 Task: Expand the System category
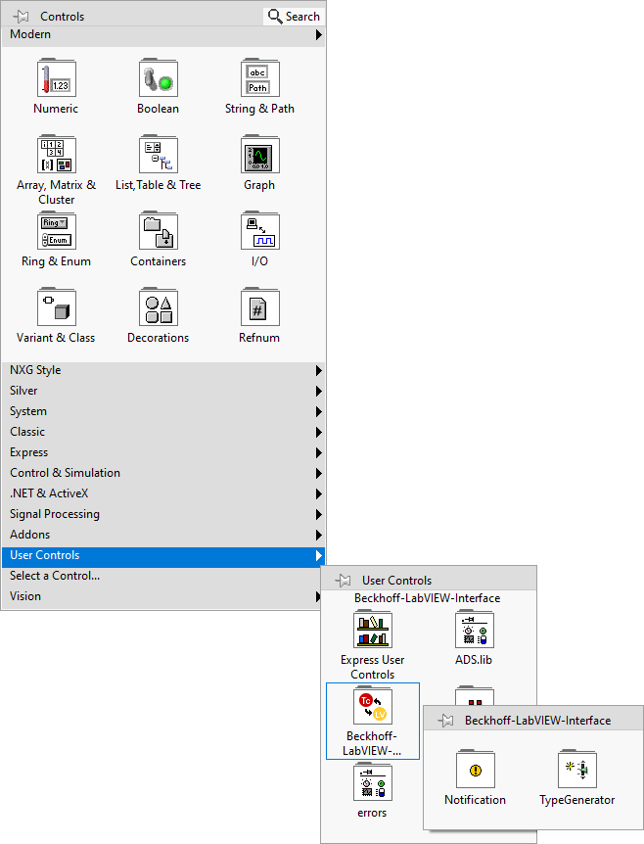163,411
